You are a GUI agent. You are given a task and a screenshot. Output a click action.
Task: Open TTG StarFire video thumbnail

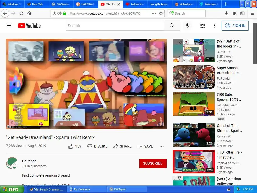[x=194, y=162]
